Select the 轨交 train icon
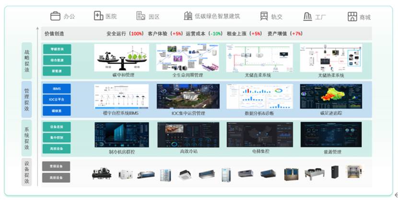This screenshot has height=202, width=398. 264,16
